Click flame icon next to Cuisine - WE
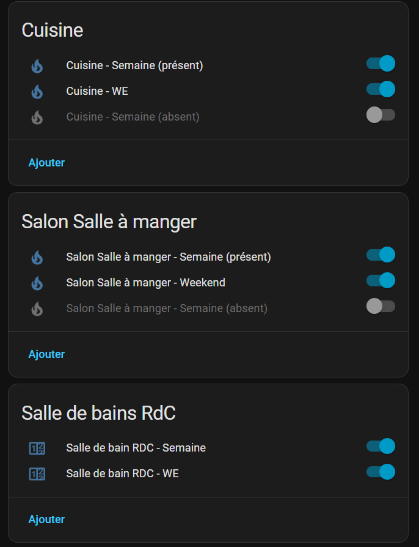 (37, 91)
